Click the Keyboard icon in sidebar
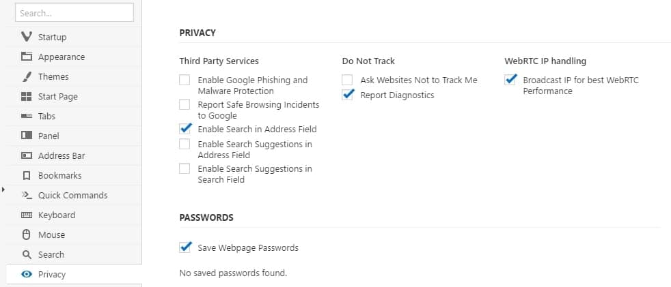 coord(27,215)
